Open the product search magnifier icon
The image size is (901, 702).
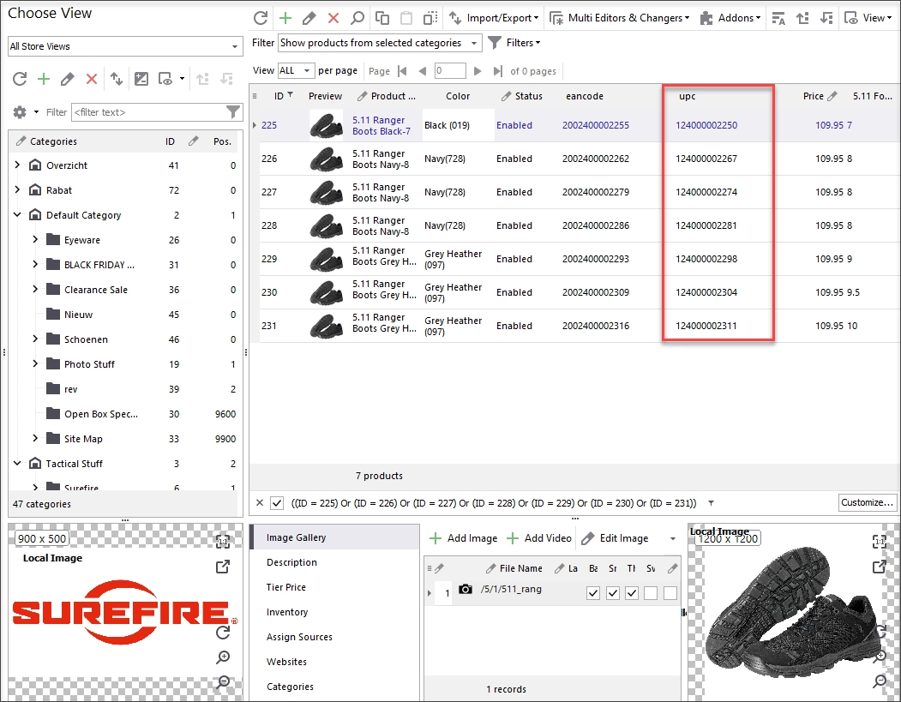coord(357,18)
